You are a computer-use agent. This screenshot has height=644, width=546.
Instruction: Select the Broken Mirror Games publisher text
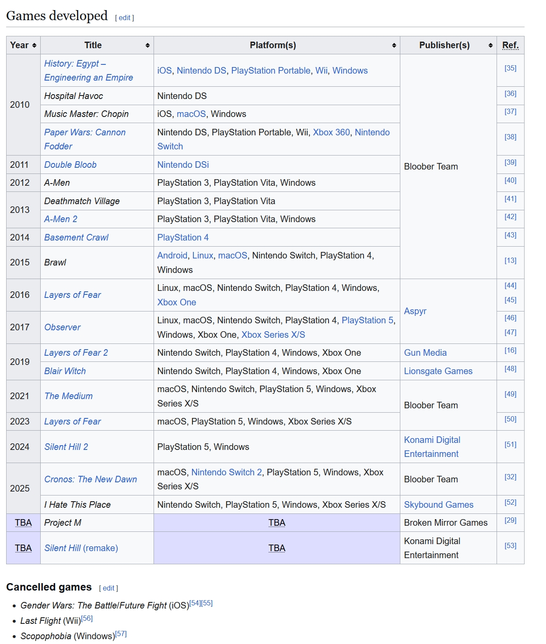click(445, 523)
